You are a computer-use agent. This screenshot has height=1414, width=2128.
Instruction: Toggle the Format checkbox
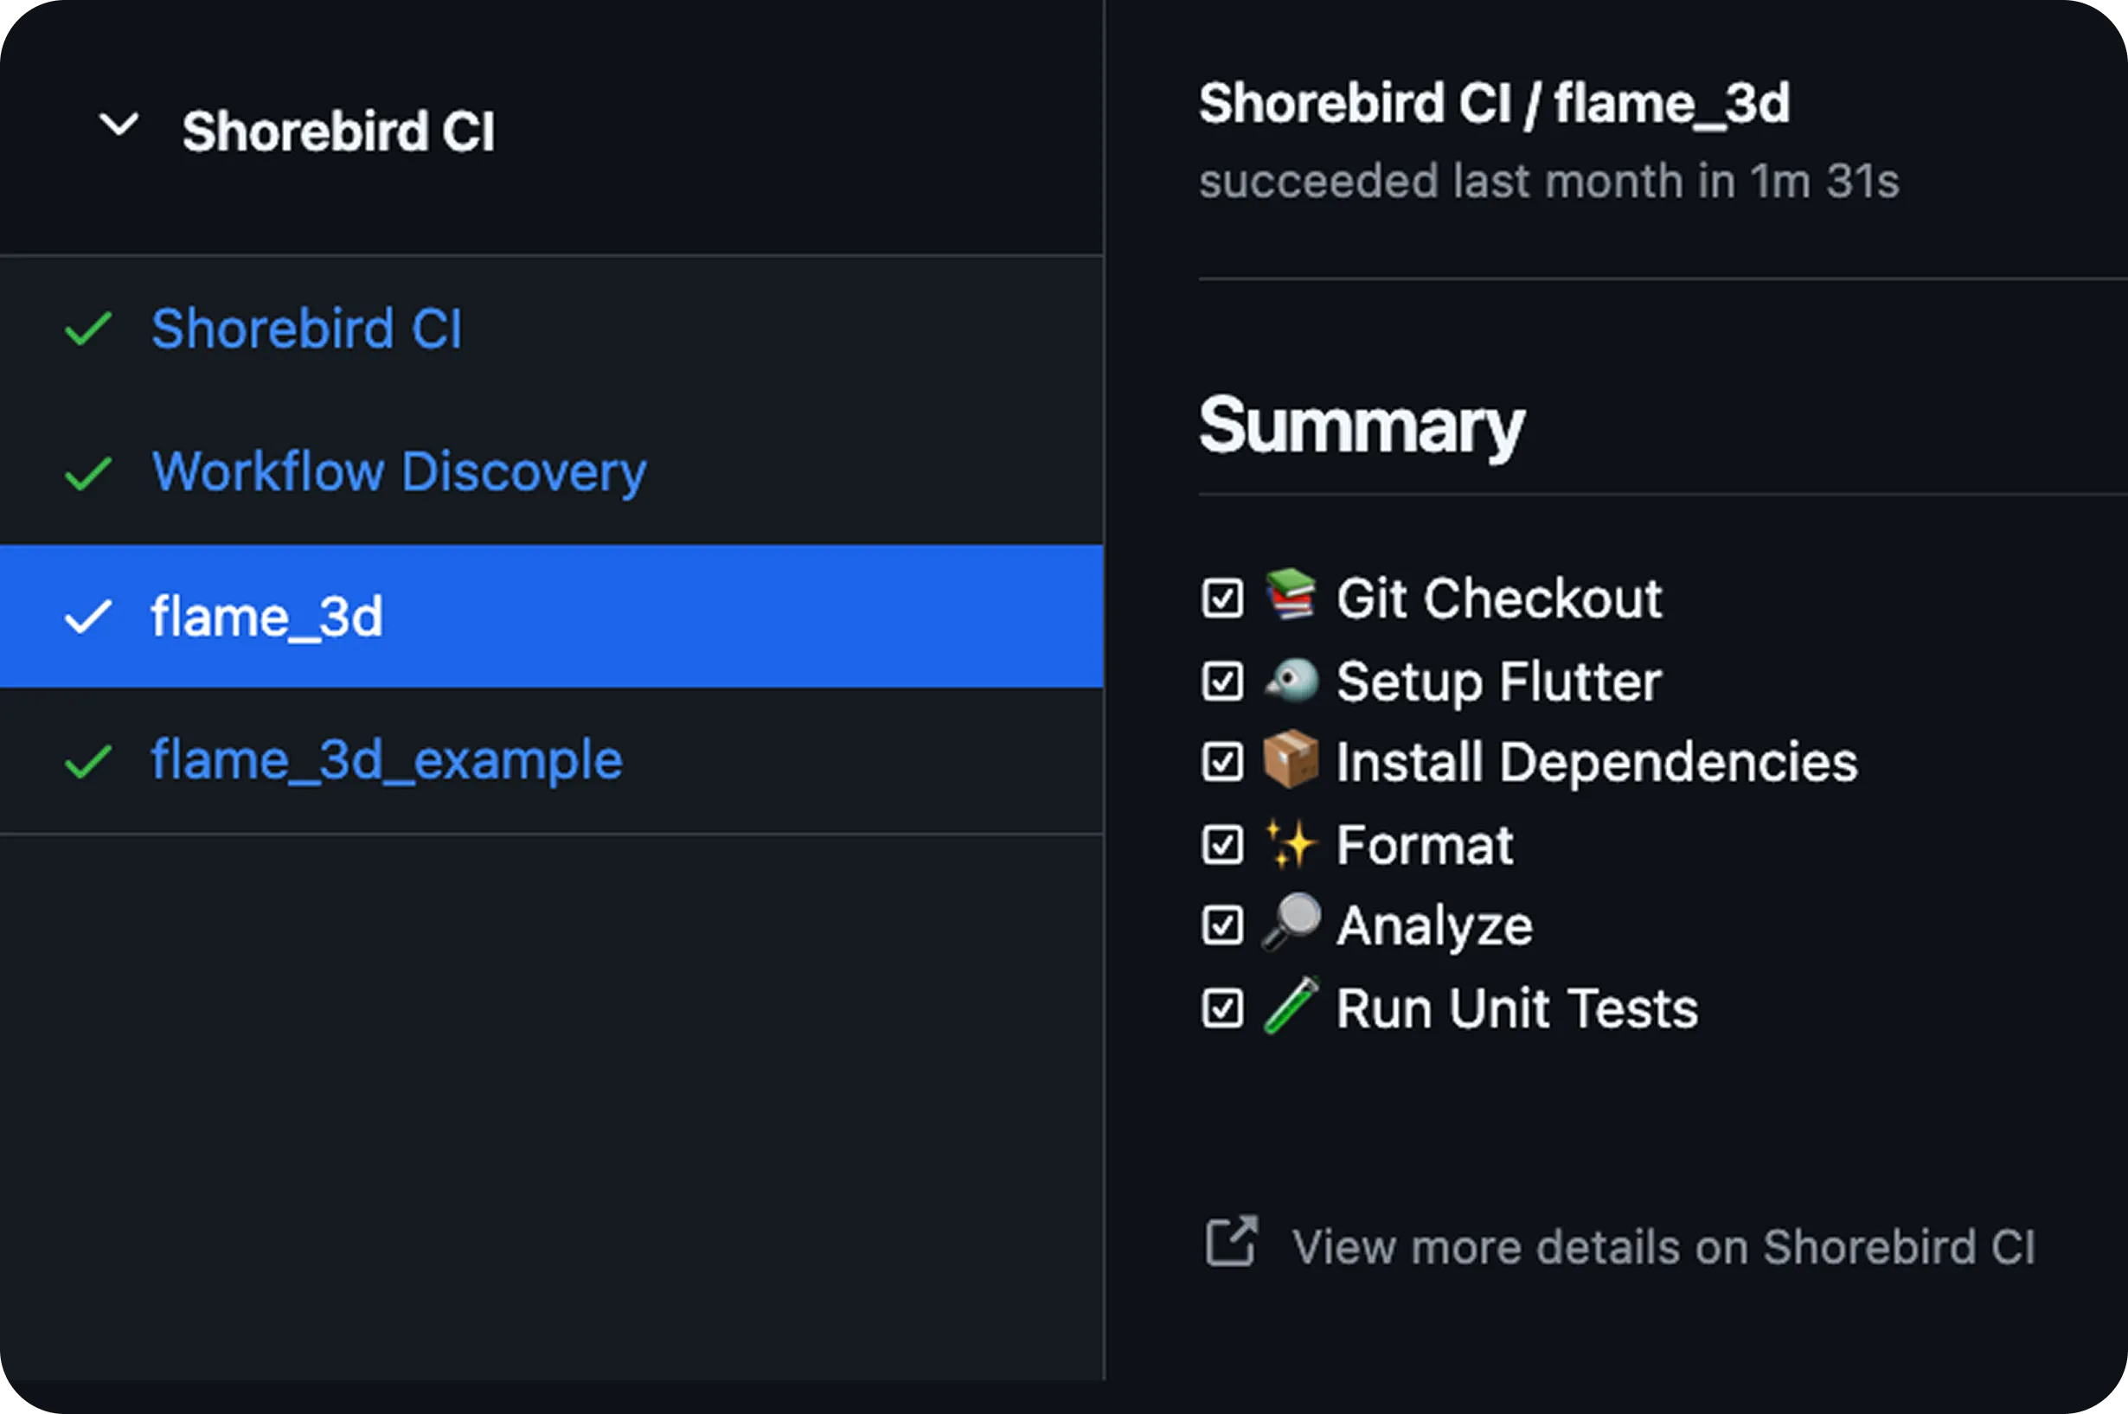(1222, 845)
